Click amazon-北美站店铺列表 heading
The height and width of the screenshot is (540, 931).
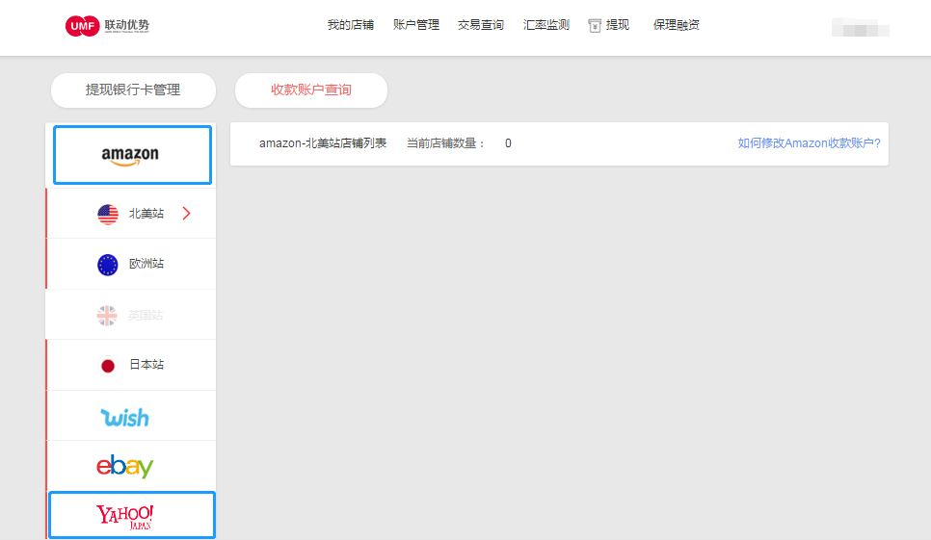click(323, 142)
